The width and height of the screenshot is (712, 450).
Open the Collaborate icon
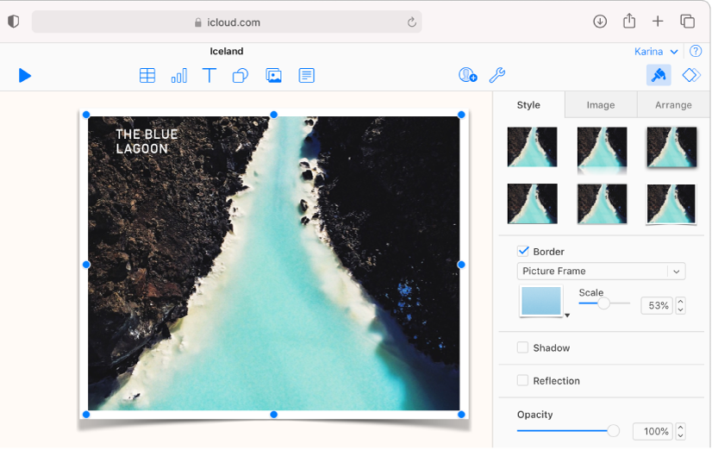(467, 76)
